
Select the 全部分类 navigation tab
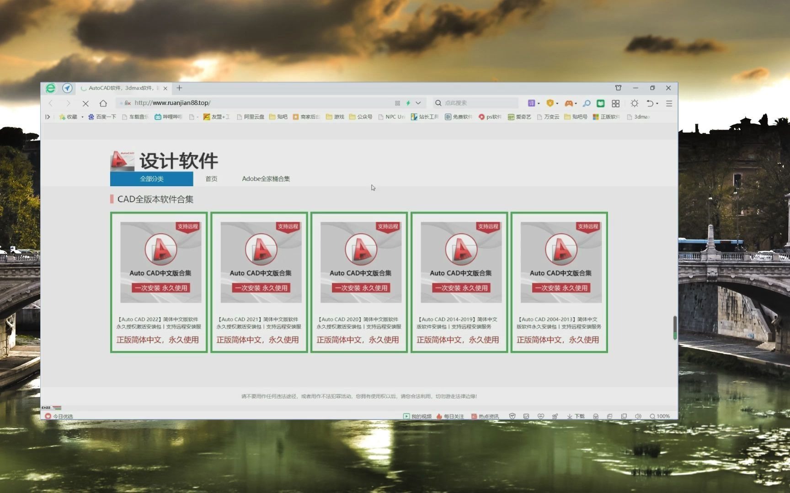click(x=152, y=179)
